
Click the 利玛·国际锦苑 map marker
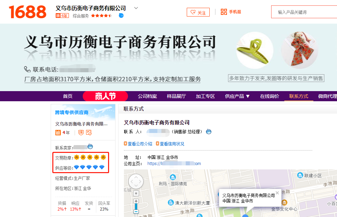click(x=173, y=177)
